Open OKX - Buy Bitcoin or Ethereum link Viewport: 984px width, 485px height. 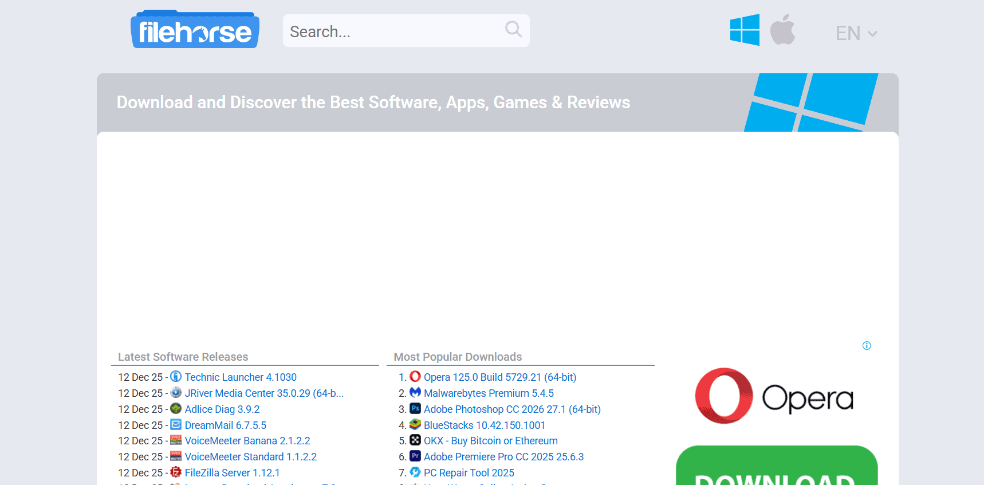(490, 441)
